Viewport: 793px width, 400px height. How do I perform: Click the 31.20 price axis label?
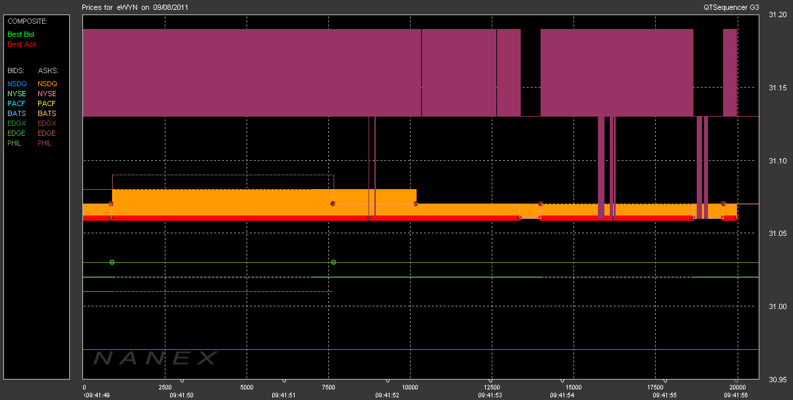(778, 15)
